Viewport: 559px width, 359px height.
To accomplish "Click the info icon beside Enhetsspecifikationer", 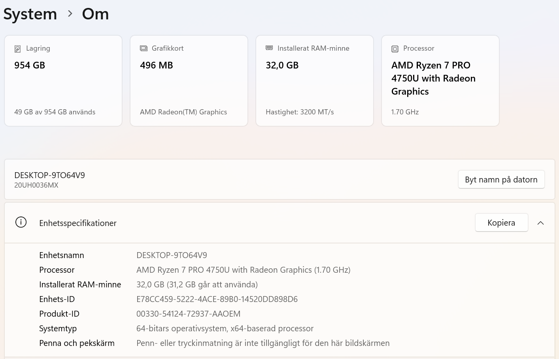I will 21,222.
